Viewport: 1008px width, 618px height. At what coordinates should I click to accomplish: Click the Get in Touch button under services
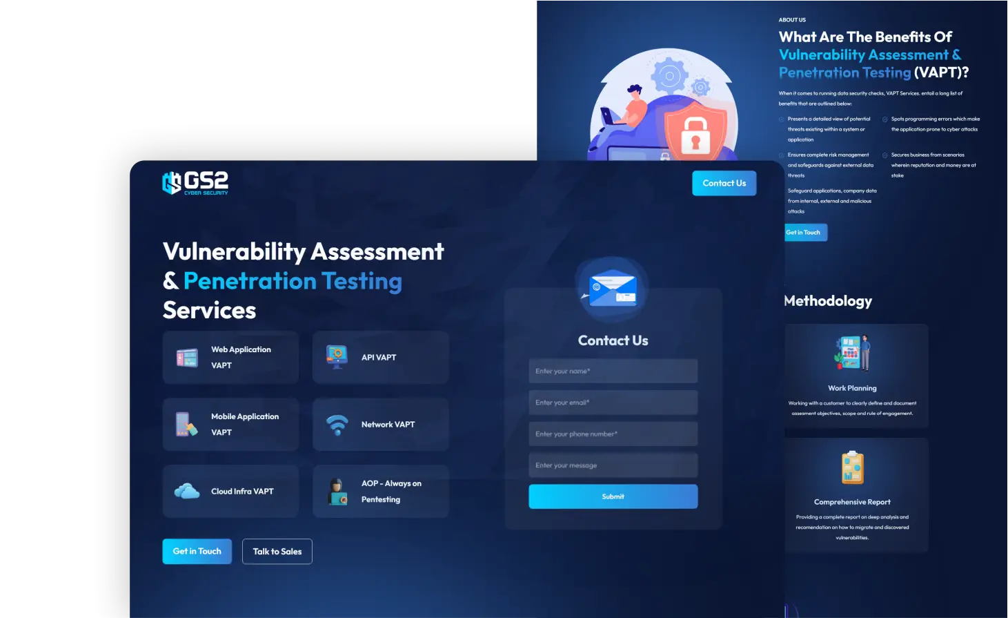(x=197, y=551)
